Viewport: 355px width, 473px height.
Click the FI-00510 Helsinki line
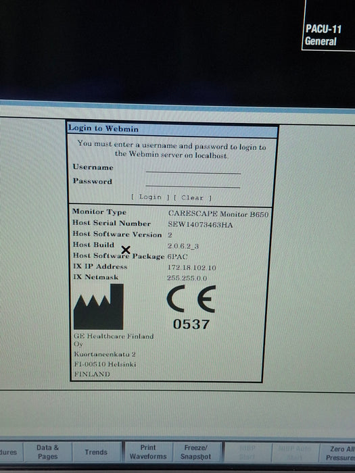pos(105,364)
